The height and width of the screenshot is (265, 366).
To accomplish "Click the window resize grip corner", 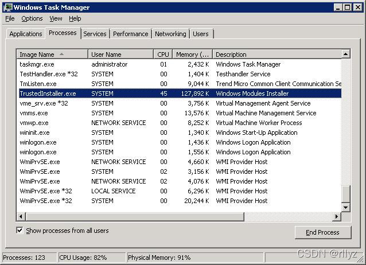I will pyautogui.click(x=361, y=259).
